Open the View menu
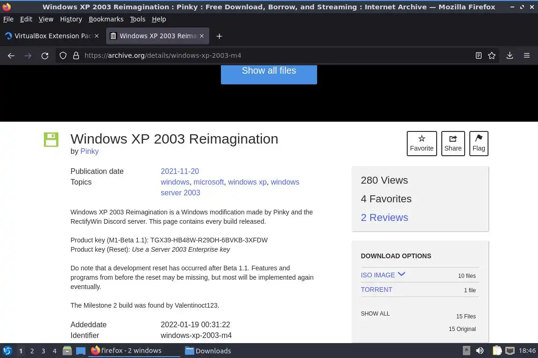The height and width of the screenshot is (358, 538). point(46,19)
